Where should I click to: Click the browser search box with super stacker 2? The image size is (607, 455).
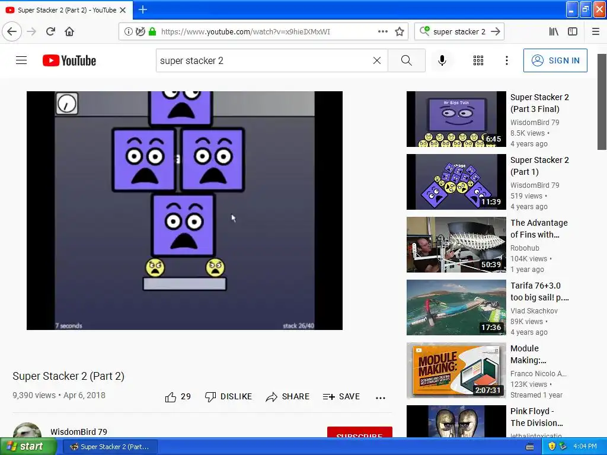pyautogui.click(x=459, y=31)
